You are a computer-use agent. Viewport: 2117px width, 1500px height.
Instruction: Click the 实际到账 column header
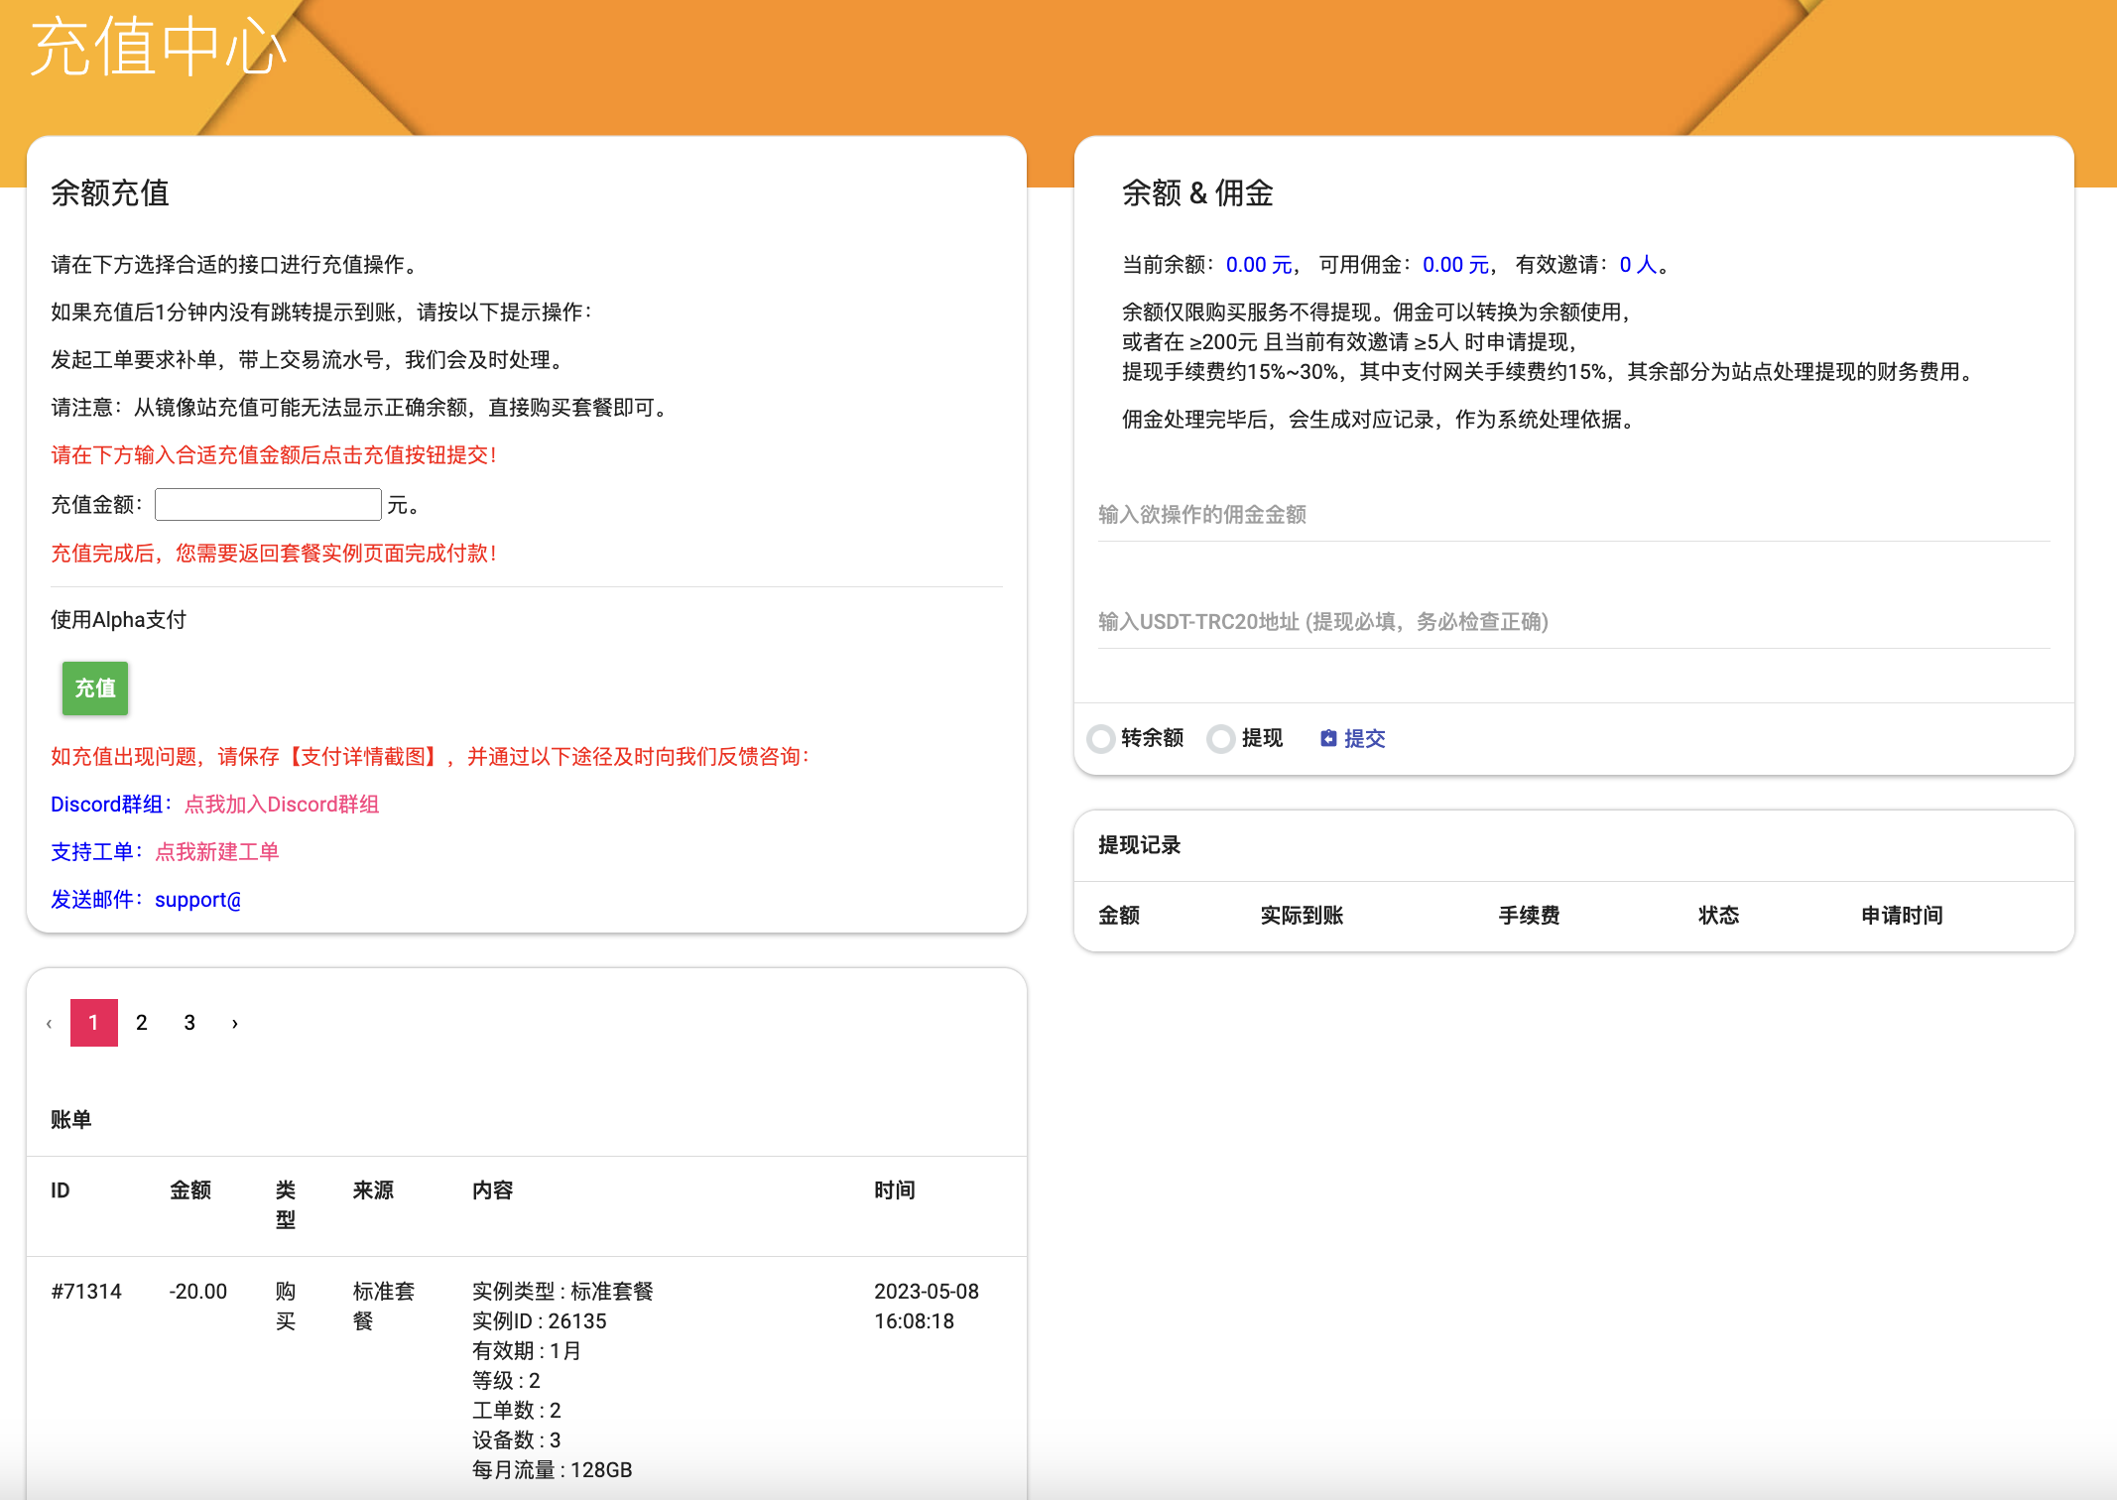pos(1302,916)
